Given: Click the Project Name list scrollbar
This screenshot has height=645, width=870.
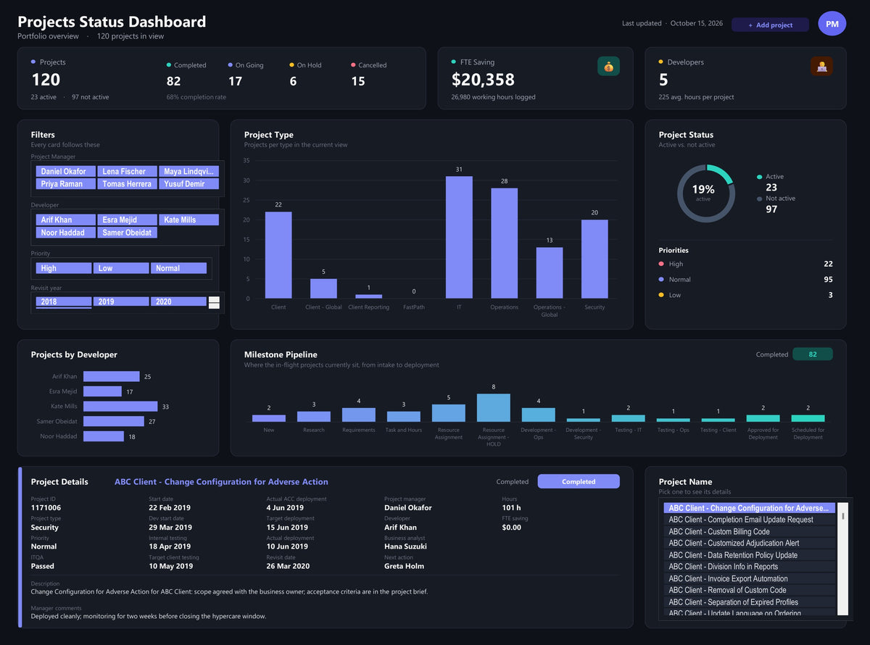Looking at the screenshot, I should (x=843, y=559).
